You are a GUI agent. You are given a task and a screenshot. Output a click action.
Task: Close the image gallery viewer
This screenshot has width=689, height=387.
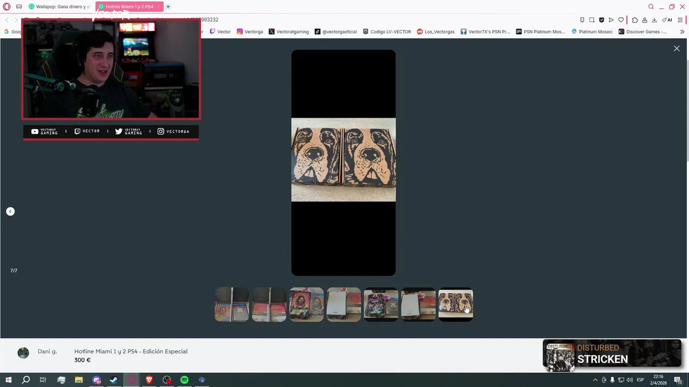(x=677, y=48)
